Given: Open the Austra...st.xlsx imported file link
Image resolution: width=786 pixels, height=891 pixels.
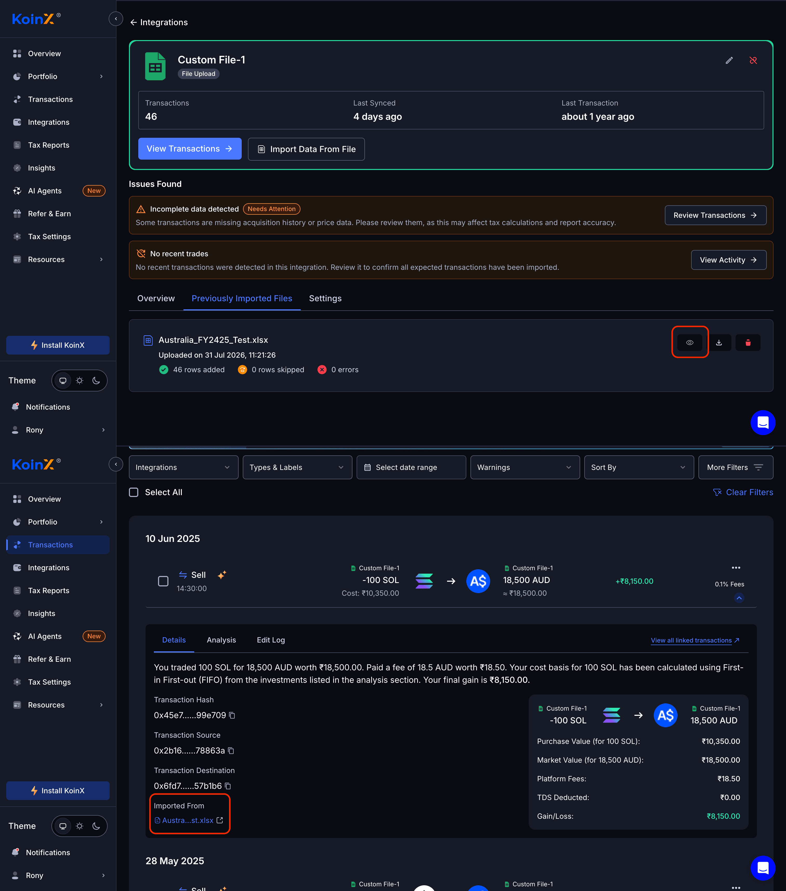Looking at the screenshot, I should click(187, 820).
